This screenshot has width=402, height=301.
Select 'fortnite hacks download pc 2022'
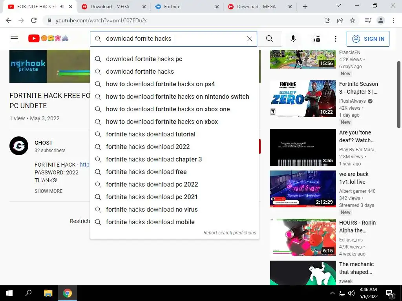tap(174, 184)
